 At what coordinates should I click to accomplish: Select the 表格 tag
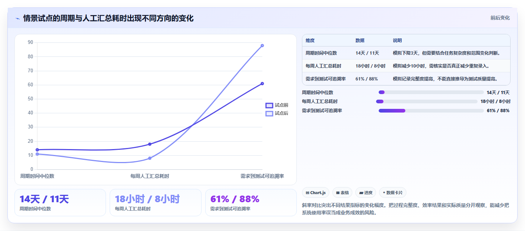342,193
